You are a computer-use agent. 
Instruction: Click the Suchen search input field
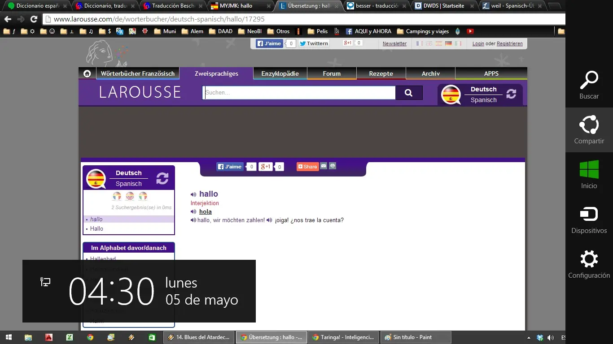[299, 93]
